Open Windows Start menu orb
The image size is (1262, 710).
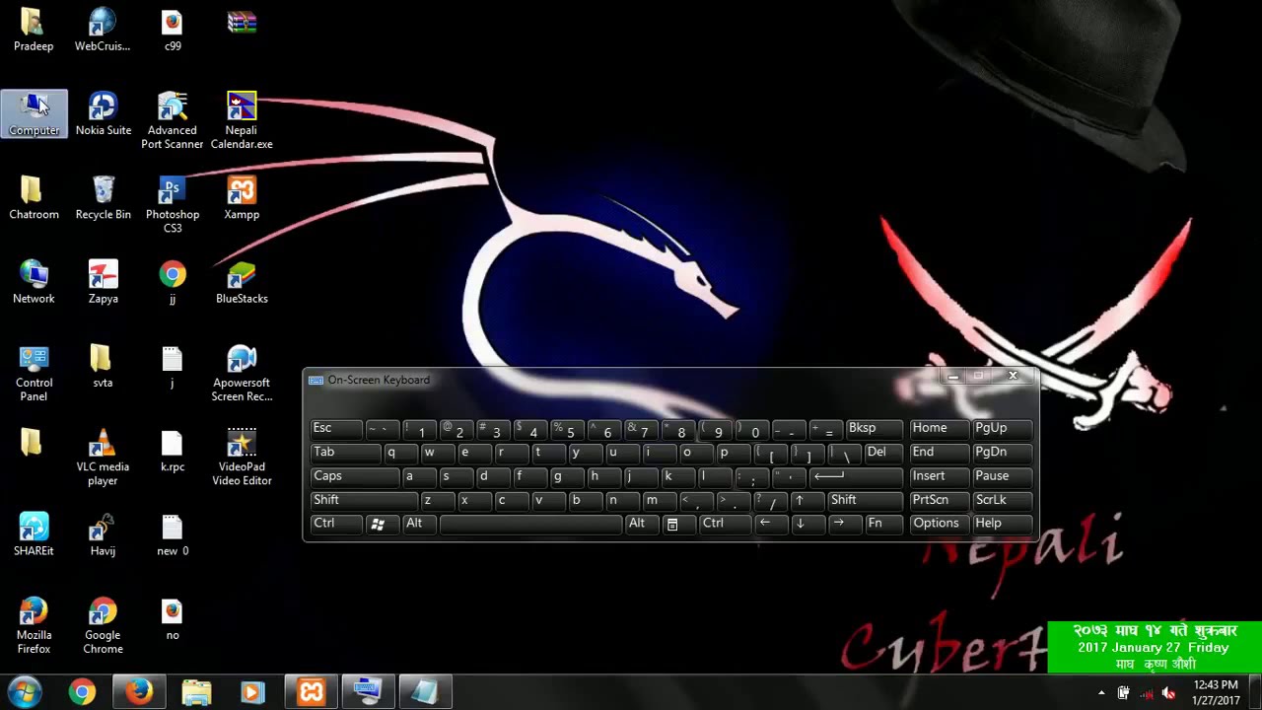(x=25, y=692)
